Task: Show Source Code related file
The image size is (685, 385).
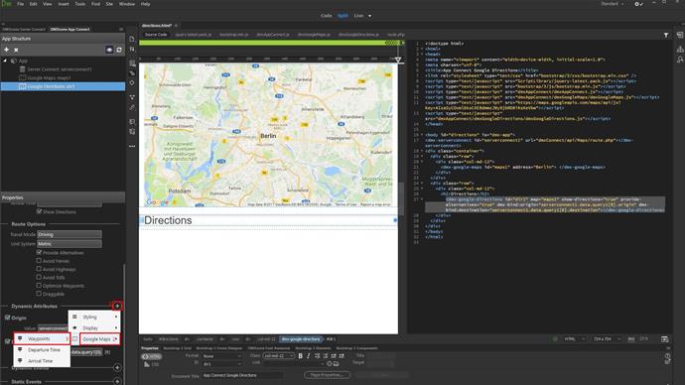Action: tap(156, 35)
